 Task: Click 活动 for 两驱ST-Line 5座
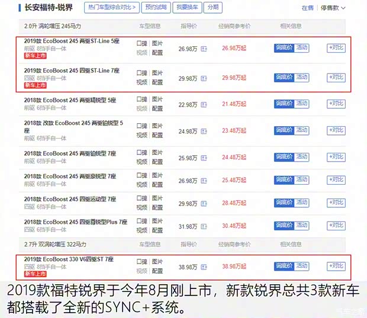[302, 48]
